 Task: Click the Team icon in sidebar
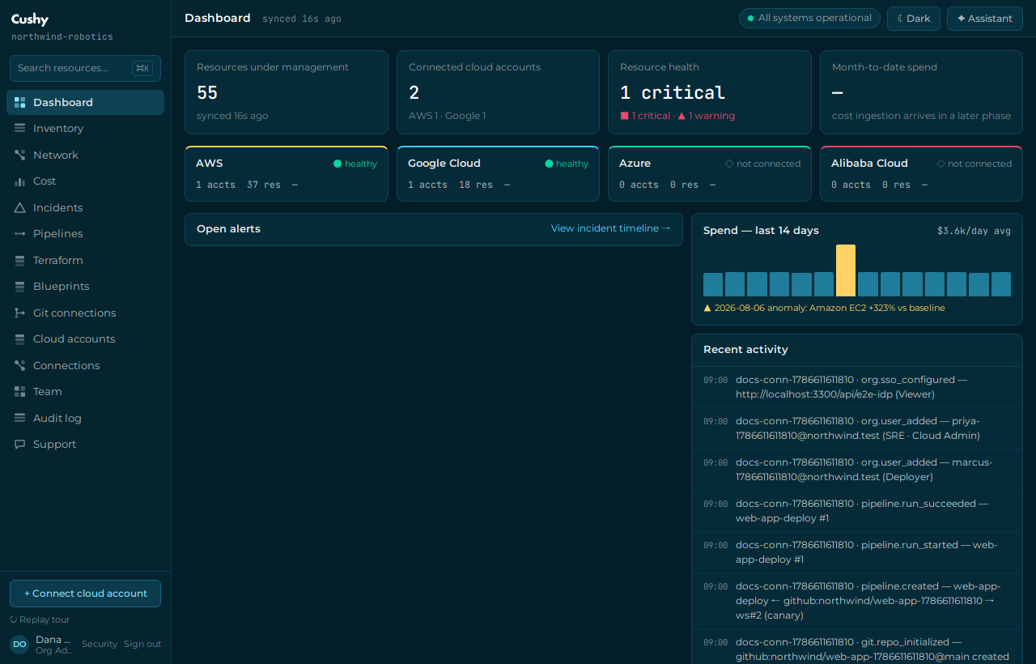(20, 392)
